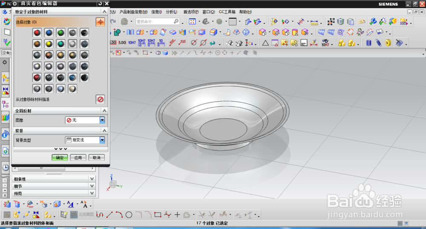Click the sketch point plus tool
Image resolution: width=426 pixels, height=229 pixels.
pyautogui.click(x=177, y=215)
